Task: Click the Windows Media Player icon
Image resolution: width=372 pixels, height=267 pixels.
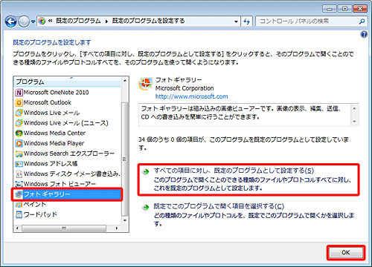Action: click(x=19, y=143)
